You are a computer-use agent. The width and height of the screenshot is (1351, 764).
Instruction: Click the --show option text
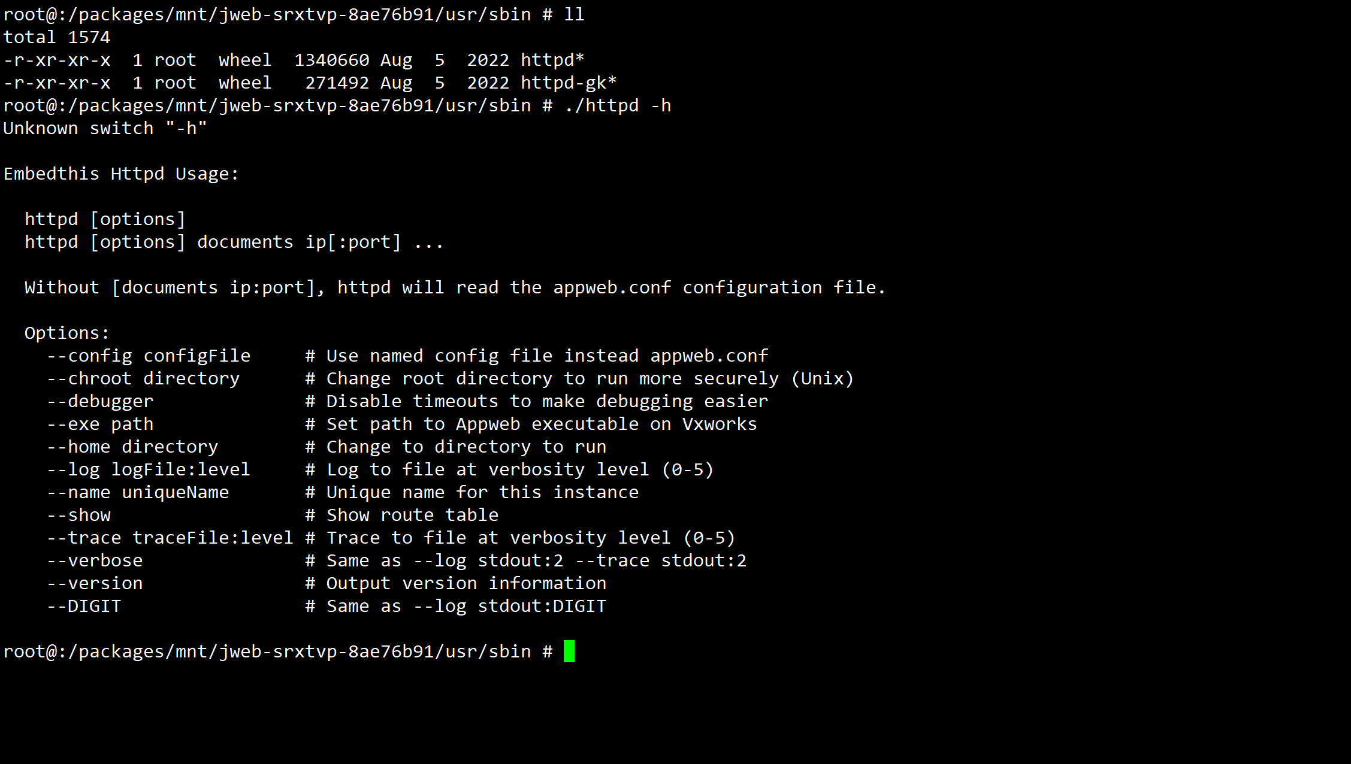(78, 515)
